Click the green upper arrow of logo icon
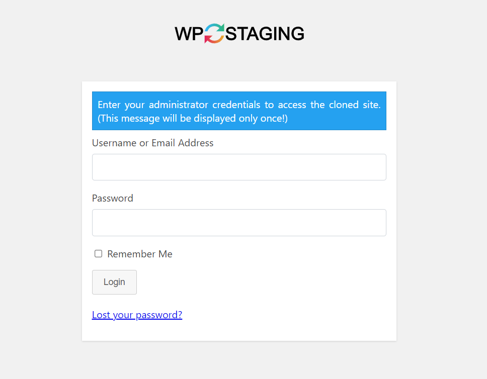The image size is (487, 379). pyautogui.click(x=217, y=28)
